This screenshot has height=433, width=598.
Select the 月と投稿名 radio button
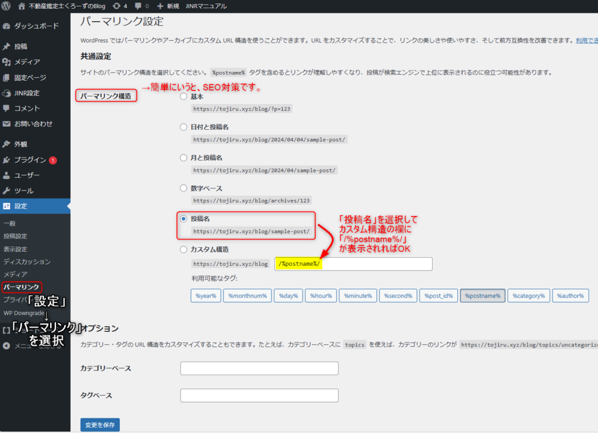coord(183,158)
